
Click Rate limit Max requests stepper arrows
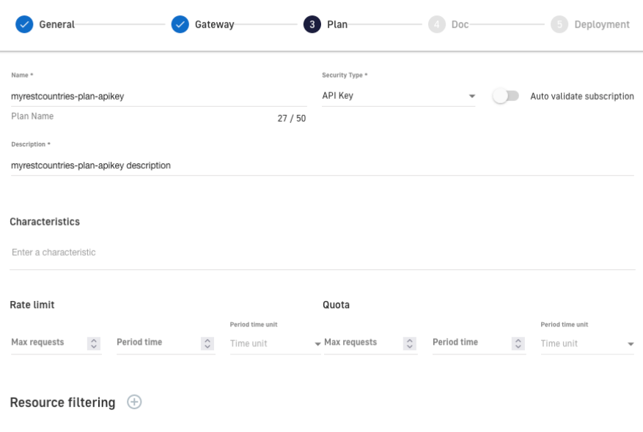point(93,343)
